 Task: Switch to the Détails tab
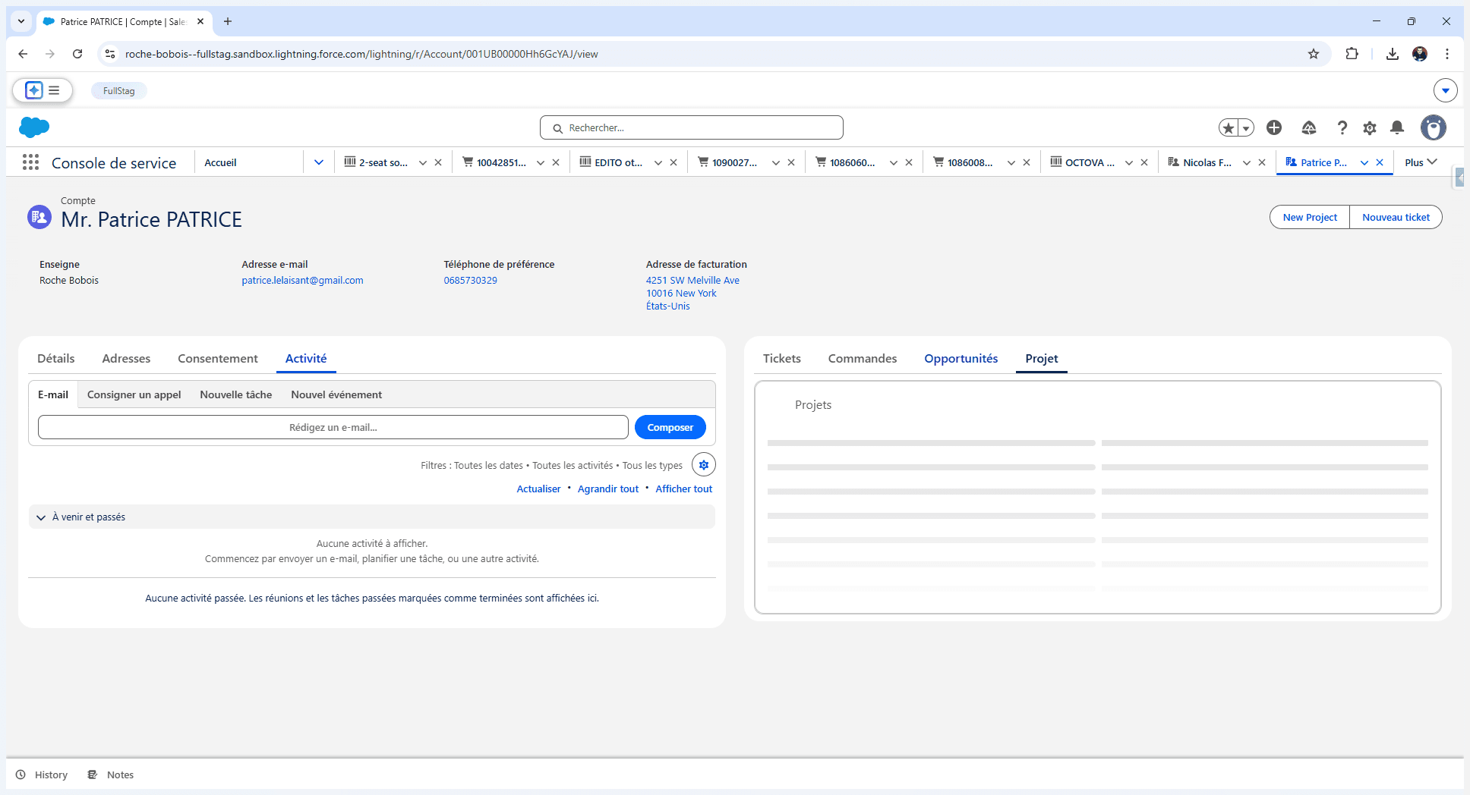pos(56,358)
